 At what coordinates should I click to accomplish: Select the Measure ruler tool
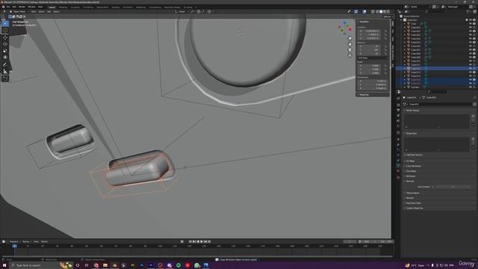pyautogui.click(x=5, y=72)
